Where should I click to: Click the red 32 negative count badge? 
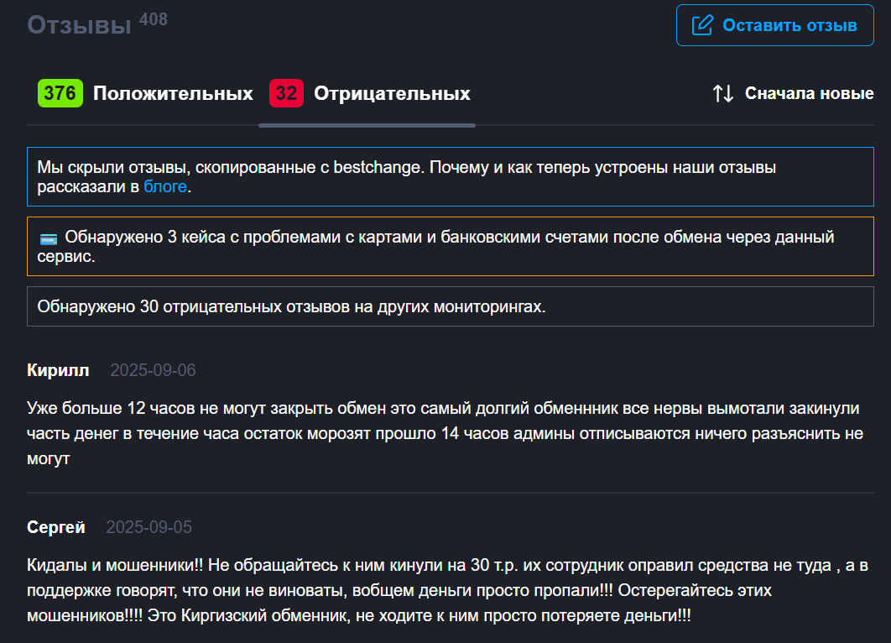[286, 93]
